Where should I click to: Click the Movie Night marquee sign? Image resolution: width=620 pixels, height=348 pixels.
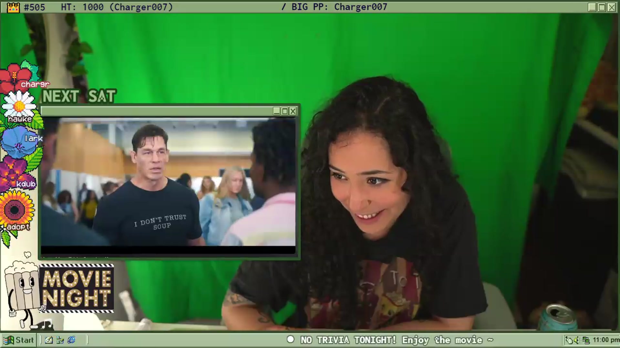77,288
